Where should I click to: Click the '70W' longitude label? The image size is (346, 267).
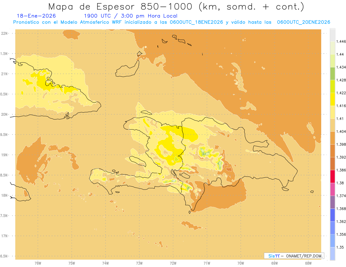point(241,263)
